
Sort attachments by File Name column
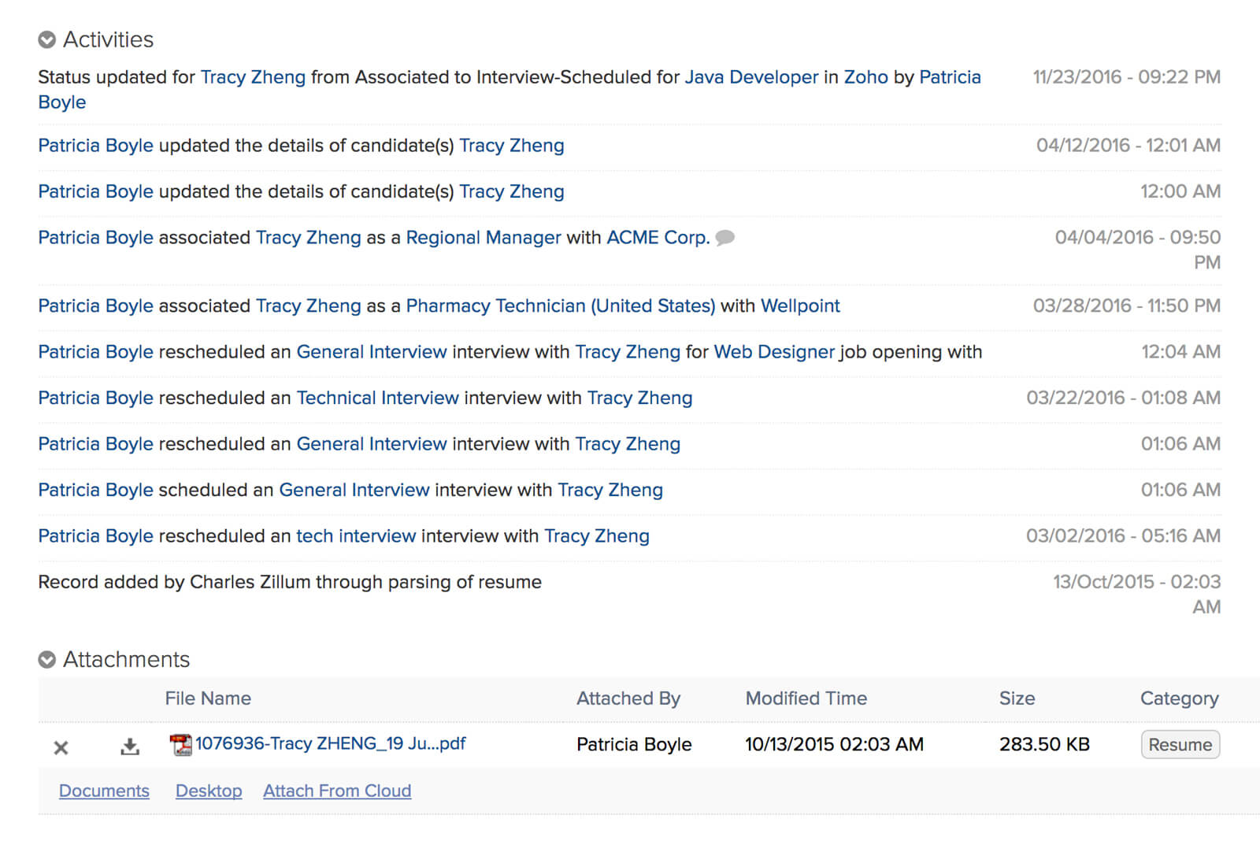208,698
